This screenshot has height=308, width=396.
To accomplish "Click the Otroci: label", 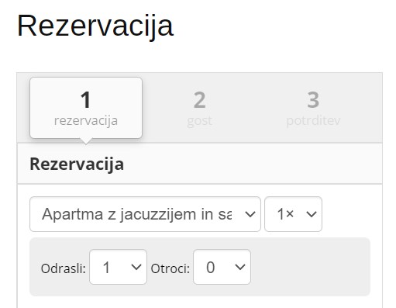I will click(170, 268).
